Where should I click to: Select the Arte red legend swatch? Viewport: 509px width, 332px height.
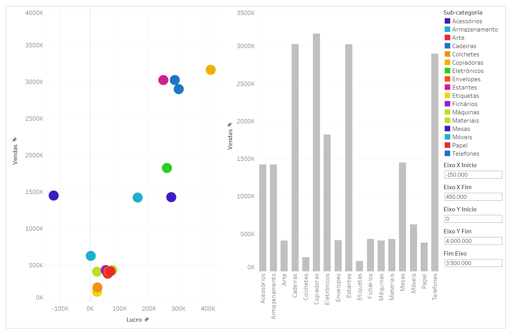point(447,38)
